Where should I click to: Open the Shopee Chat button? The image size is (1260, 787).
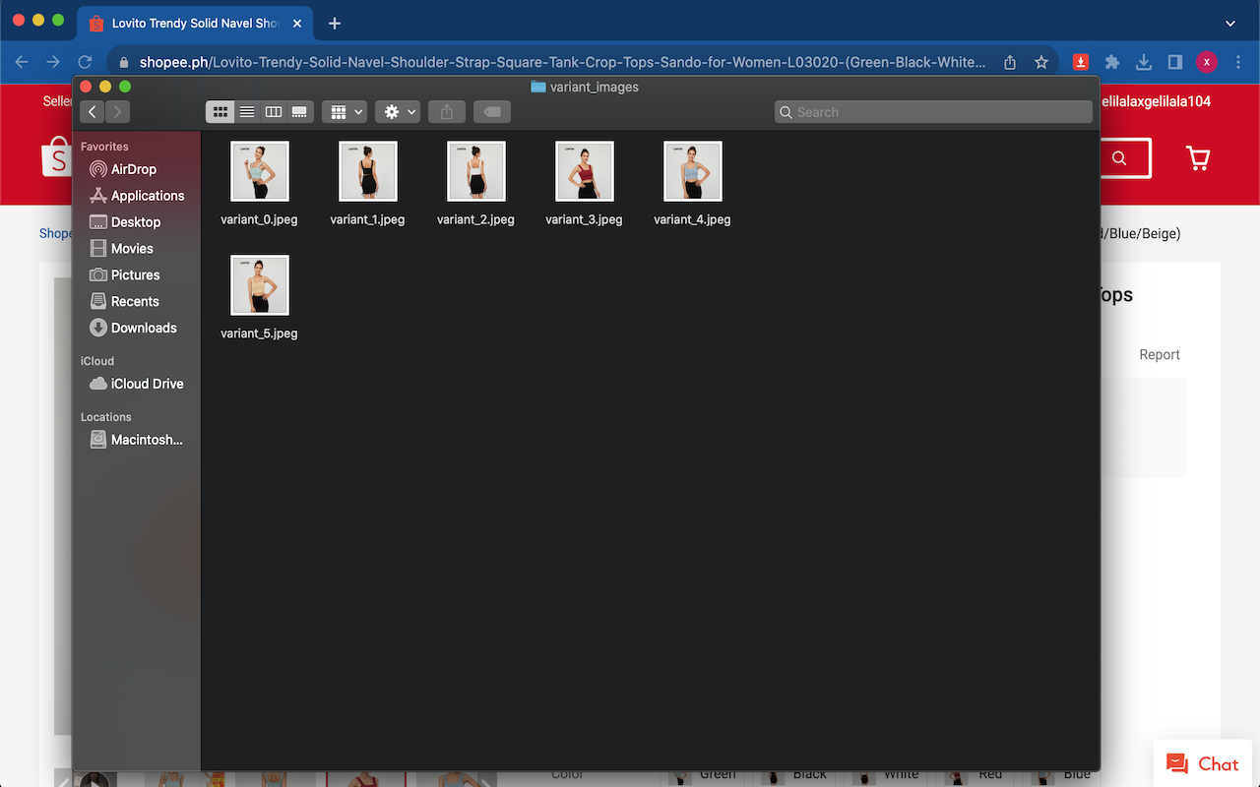tap(1202, 764)
